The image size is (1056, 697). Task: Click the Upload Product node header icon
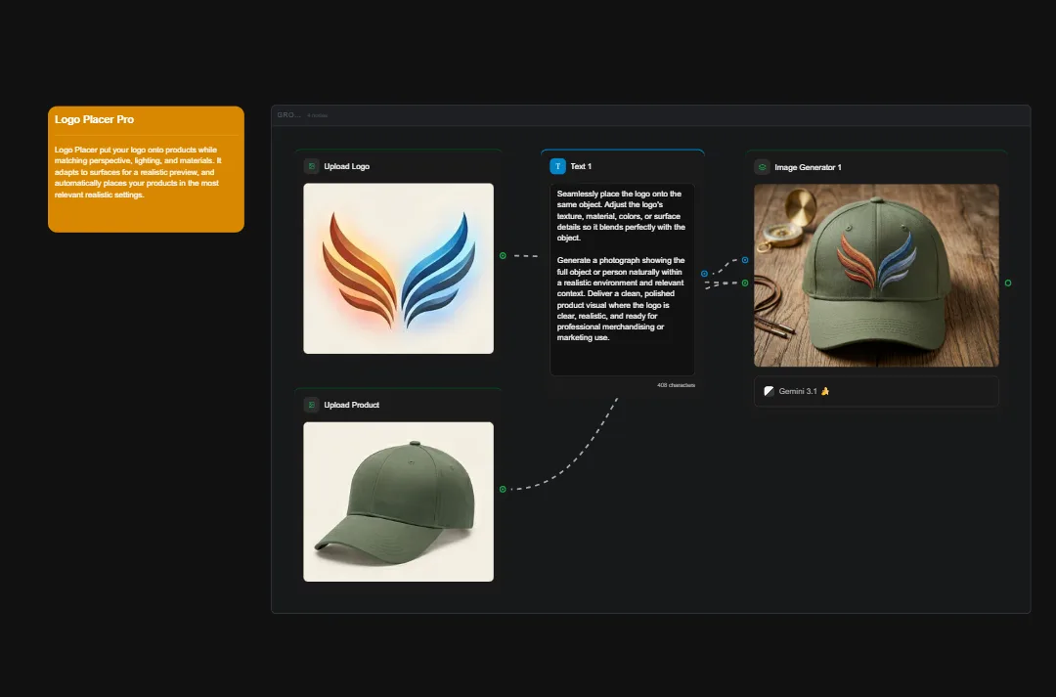click(312, 404)
